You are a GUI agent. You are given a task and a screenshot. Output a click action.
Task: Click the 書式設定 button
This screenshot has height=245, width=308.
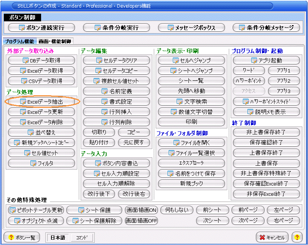pyautogui.click(x=116, y=102)
